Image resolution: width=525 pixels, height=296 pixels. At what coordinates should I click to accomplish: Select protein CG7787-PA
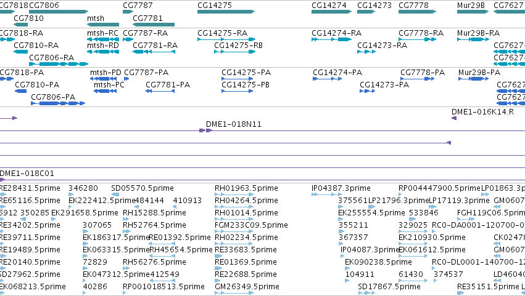126,79
